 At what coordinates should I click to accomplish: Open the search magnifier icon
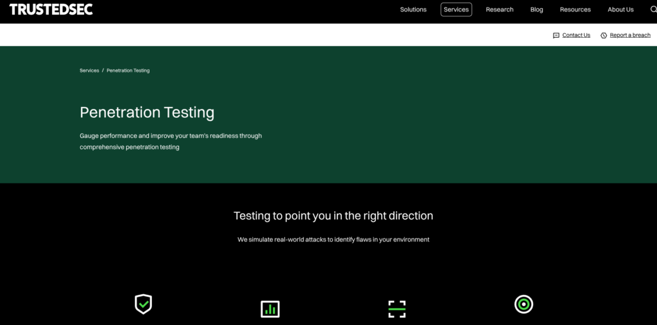(653, 9)
